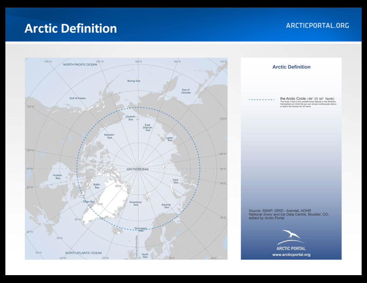Select the 100°W longitude label

(30, 150)
